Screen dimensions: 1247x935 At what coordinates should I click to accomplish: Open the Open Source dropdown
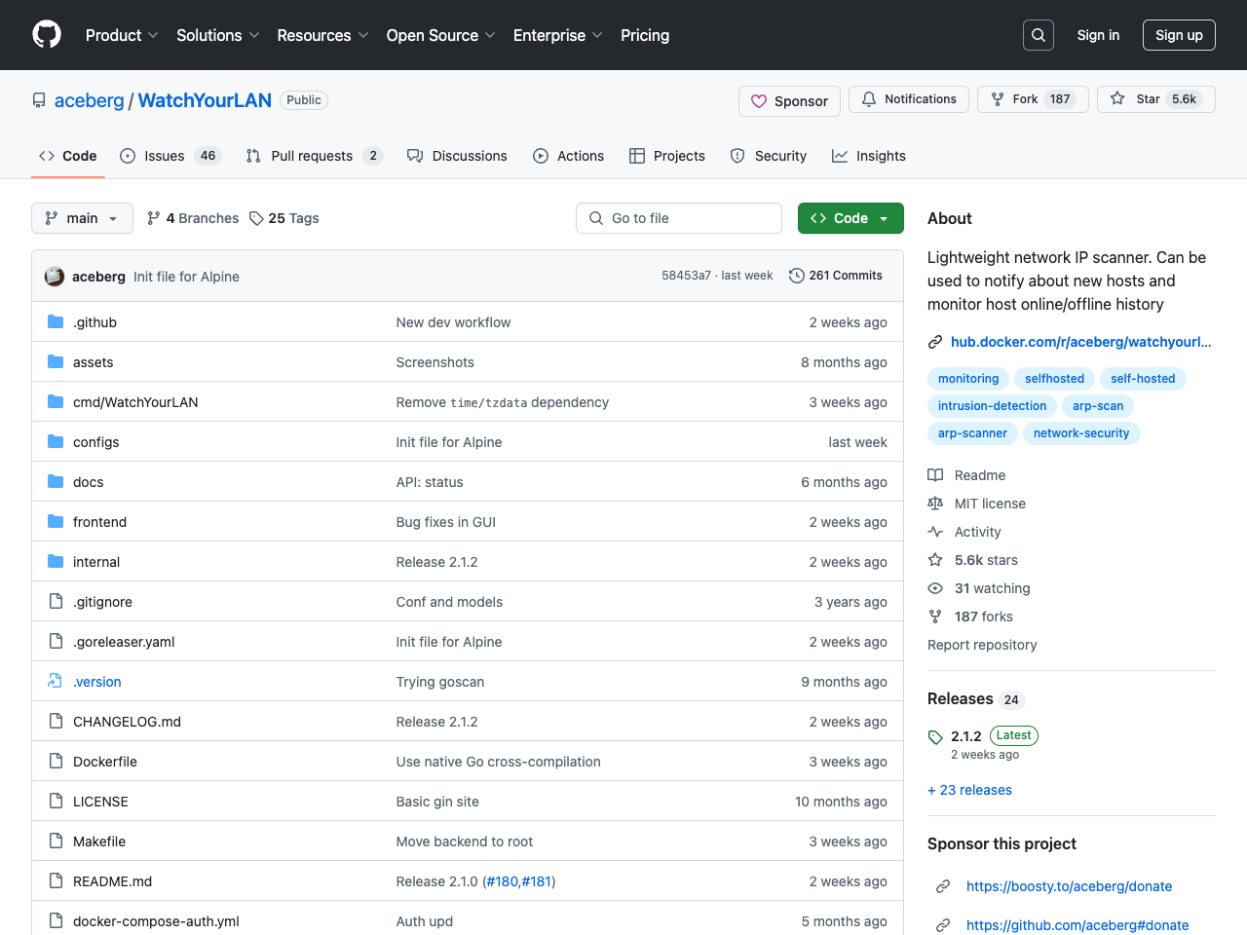pos(441,35)
